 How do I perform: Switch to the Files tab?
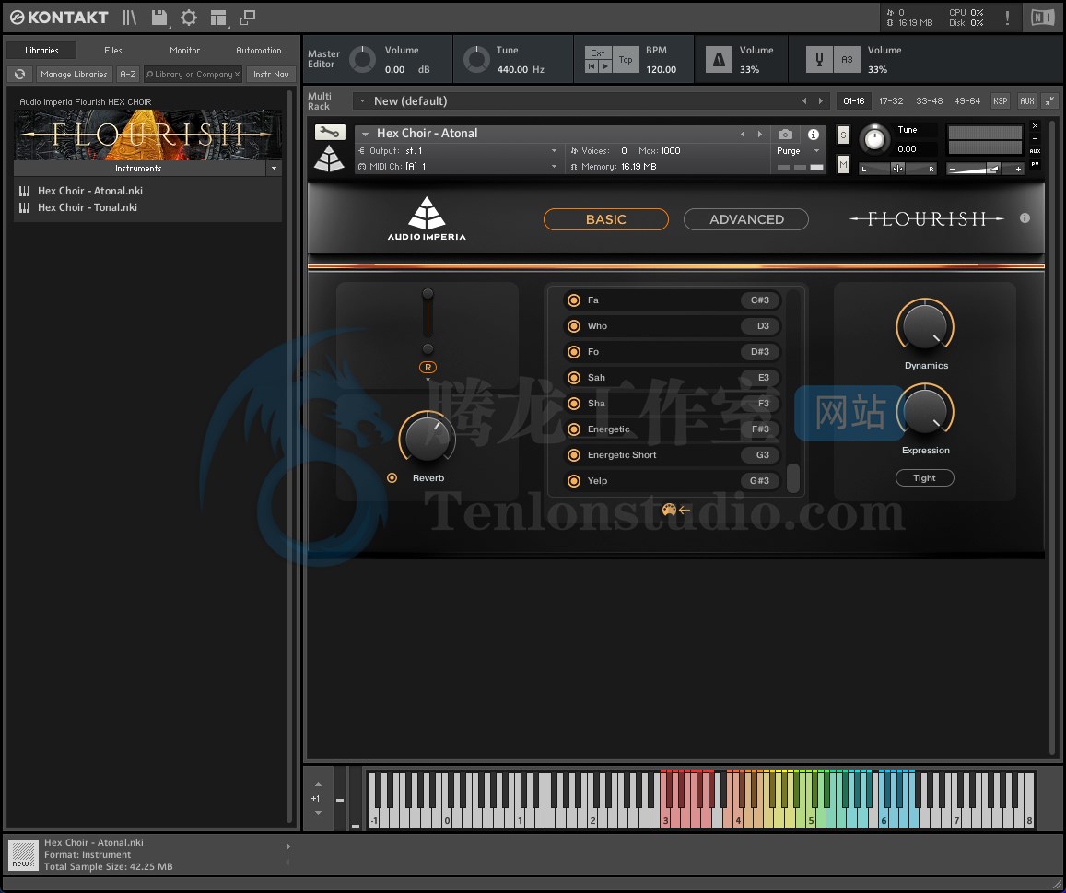(112, 51)
